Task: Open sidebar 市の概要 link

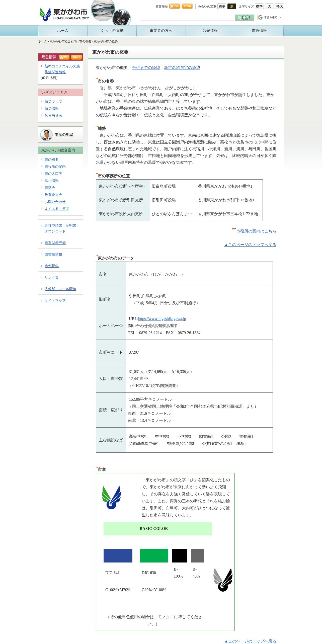Action: (52, 159)
